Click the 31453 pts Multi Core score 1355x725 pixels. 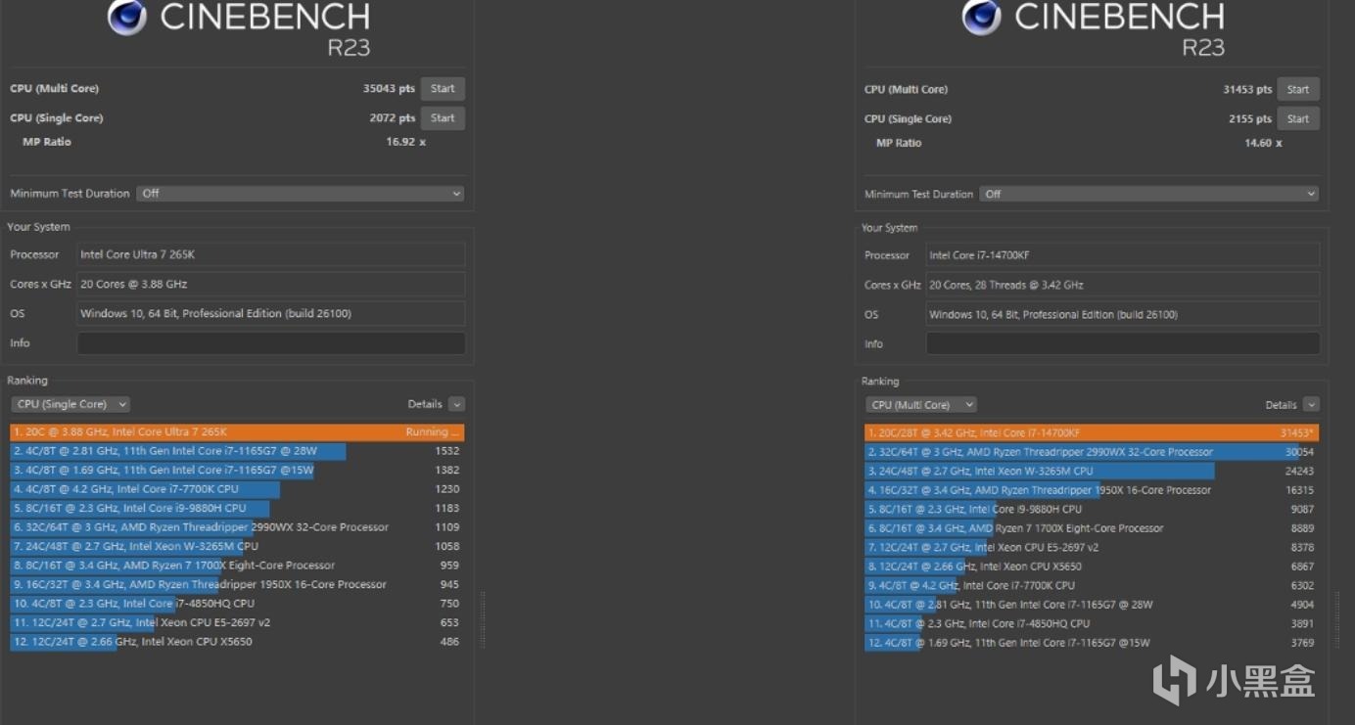click(x=1247, y=89)
